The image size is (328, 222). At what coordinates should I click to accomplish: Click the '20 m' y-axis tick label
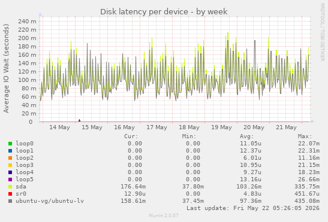[x=29, y=114]
